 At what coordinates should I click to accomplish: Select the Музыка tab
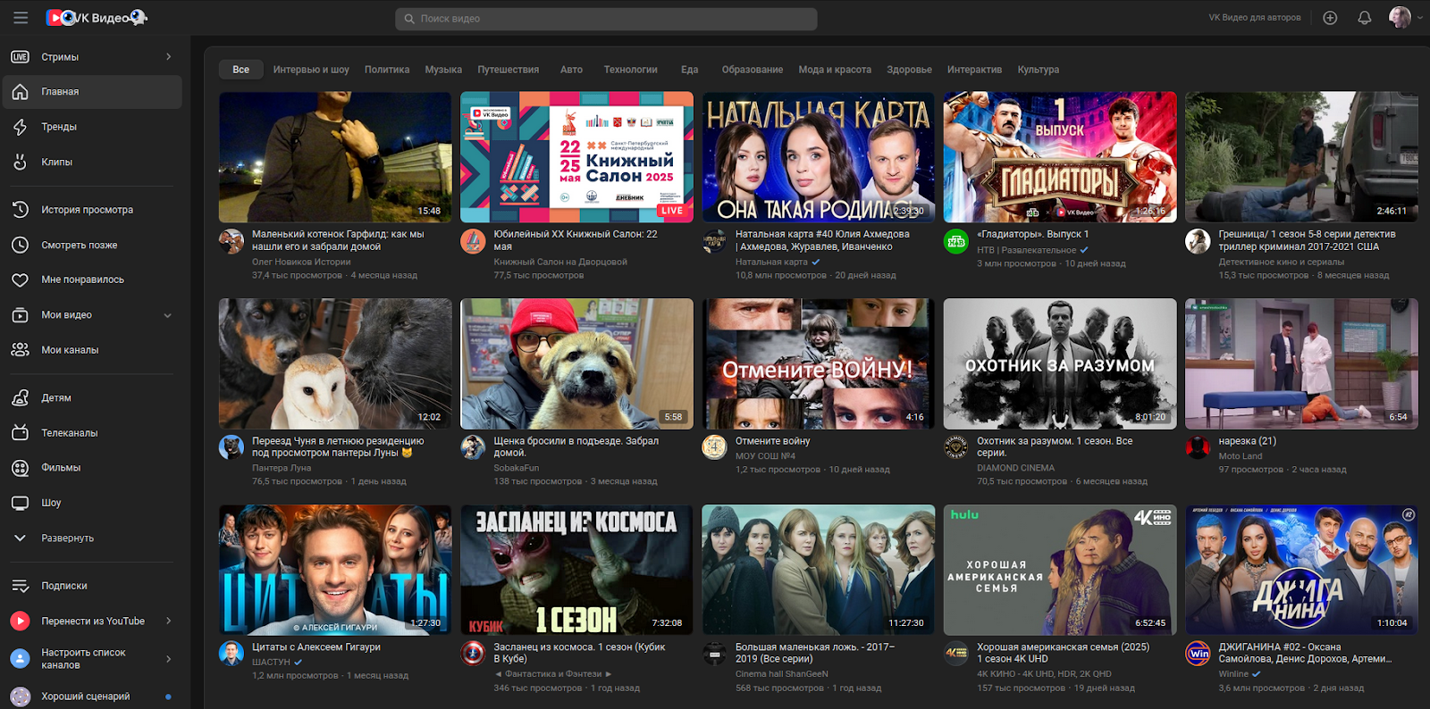tap(443, 70)
